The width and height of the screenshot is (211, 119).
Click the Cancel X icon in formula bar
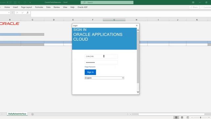pyautogui.click(x=17, y=13)
